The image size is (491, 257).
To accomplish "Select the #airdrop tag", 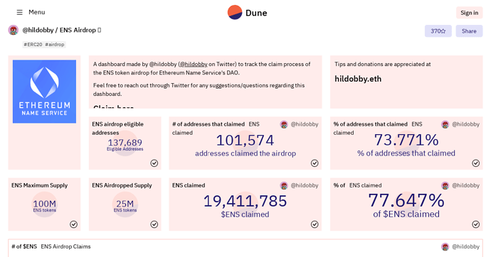I will (x=55, y=44).
